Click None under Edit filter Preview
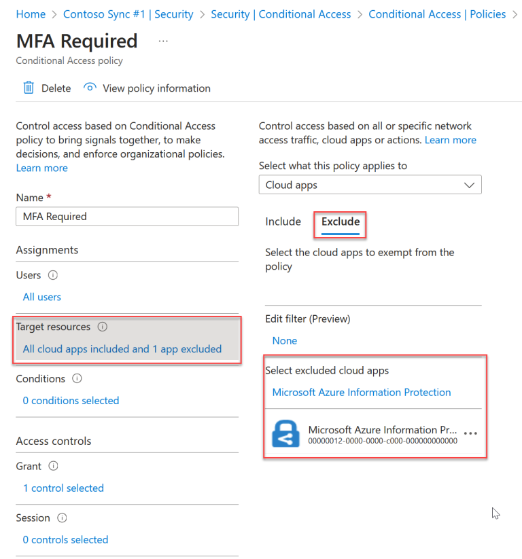Screen dimensions: 522x559 point(284,340)
